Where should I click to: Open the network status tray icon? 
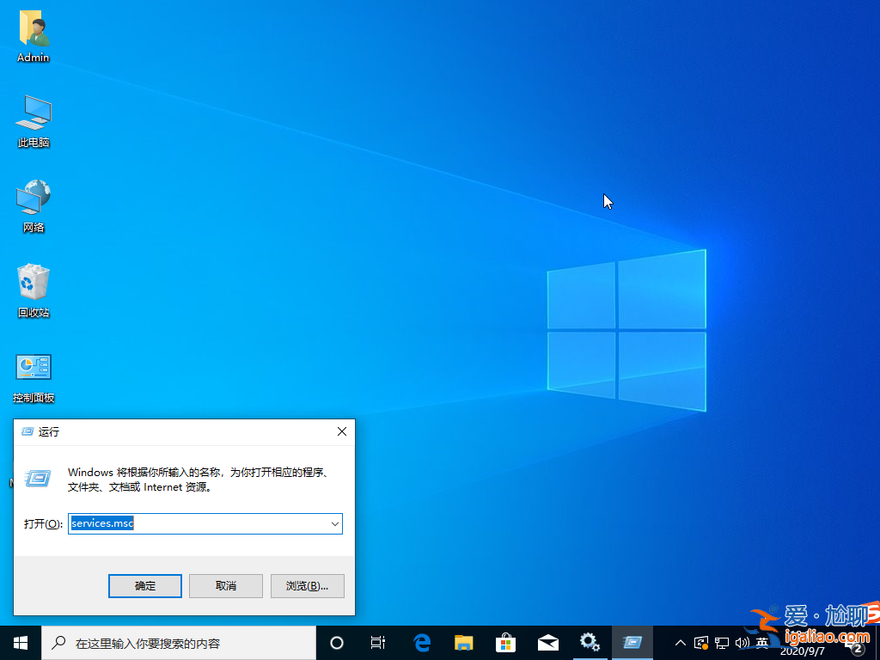click(722, 642)
